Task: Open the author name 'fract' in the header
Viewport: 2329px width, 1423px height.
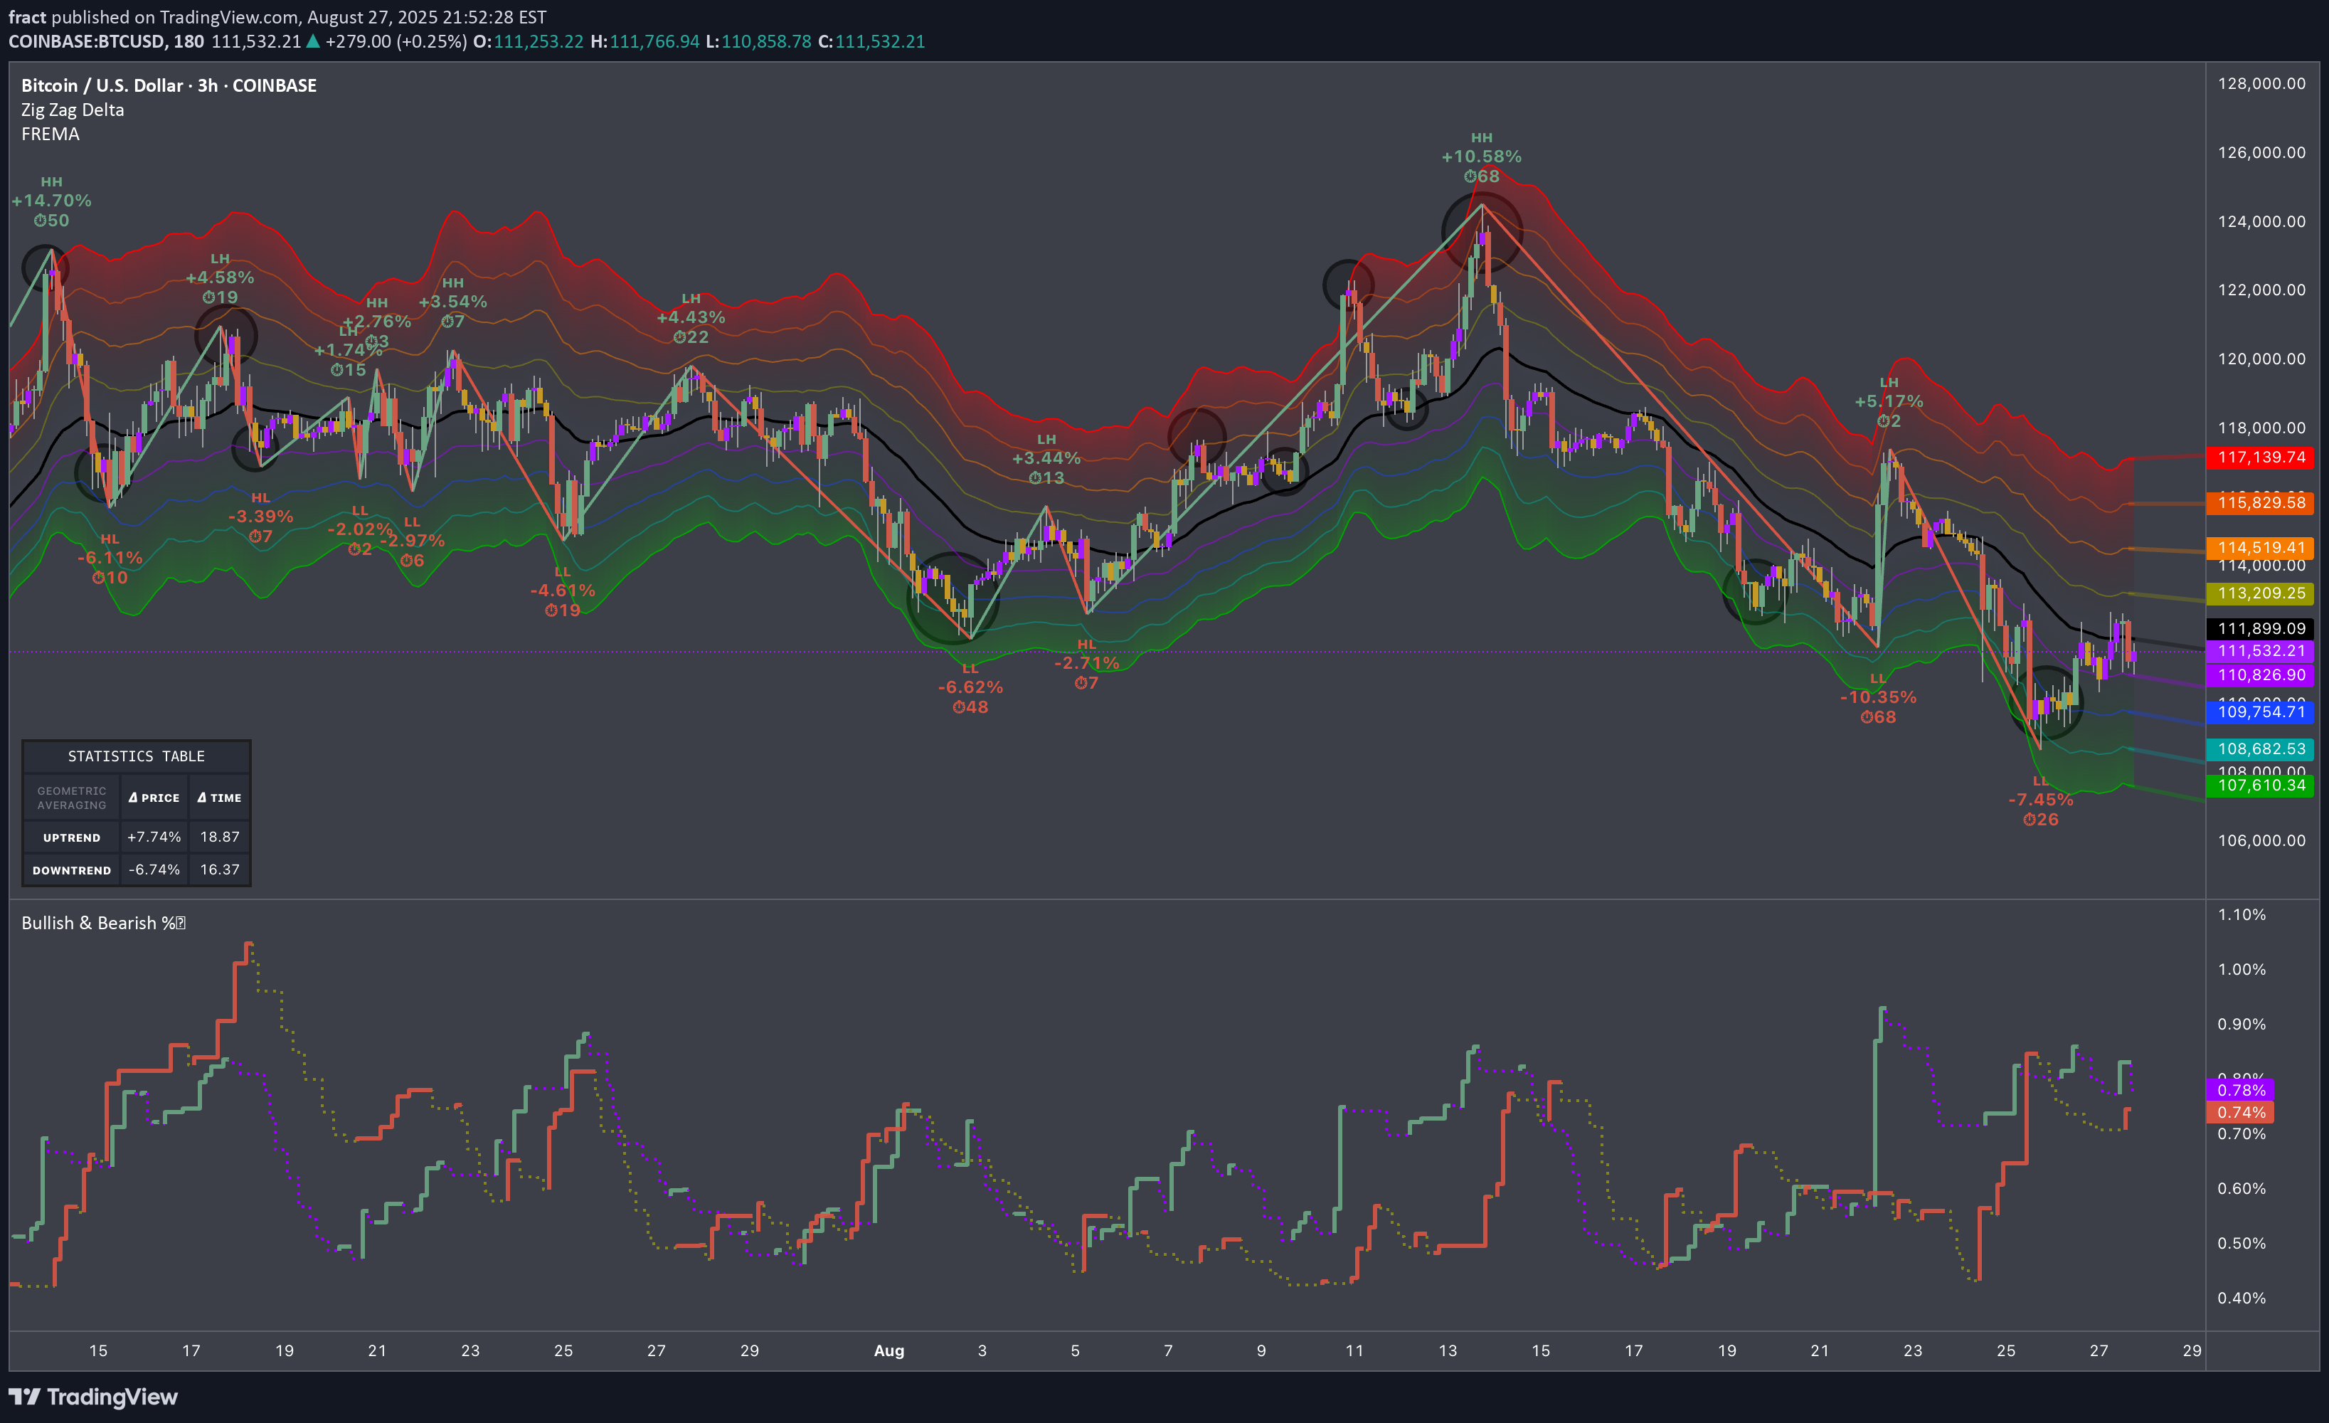Action: 28,17
